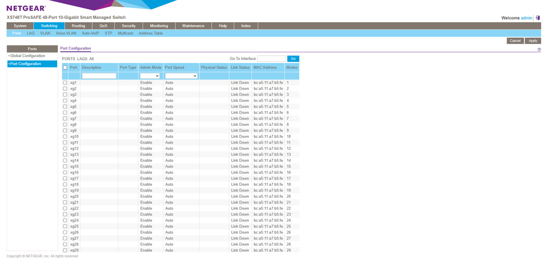
Task: Select the Ports submenu item
Action: (17, 33)
